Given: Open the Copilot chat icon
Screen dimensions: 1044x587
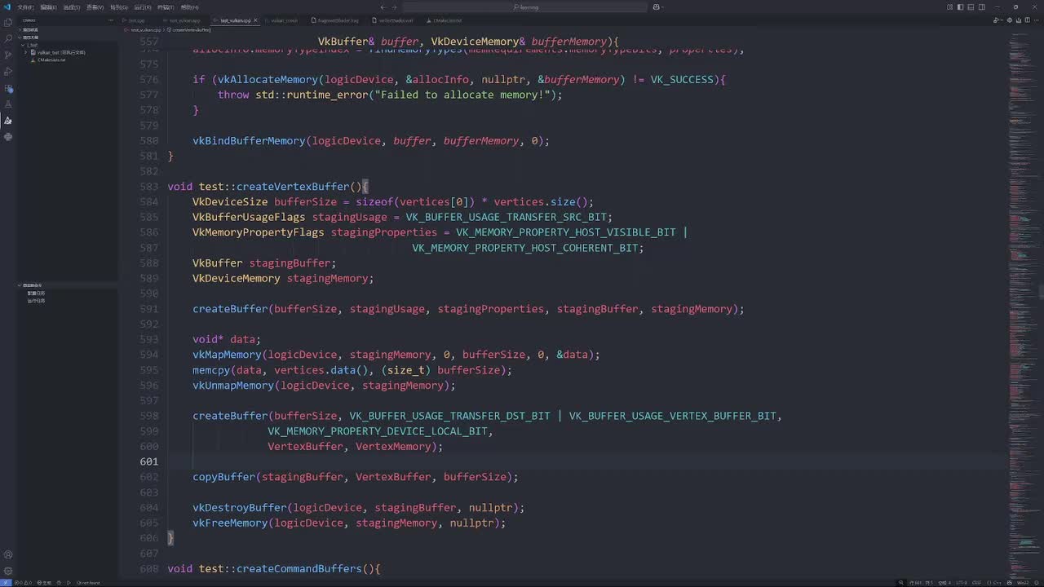Looking at the screenshot, I should click(657, 7).
